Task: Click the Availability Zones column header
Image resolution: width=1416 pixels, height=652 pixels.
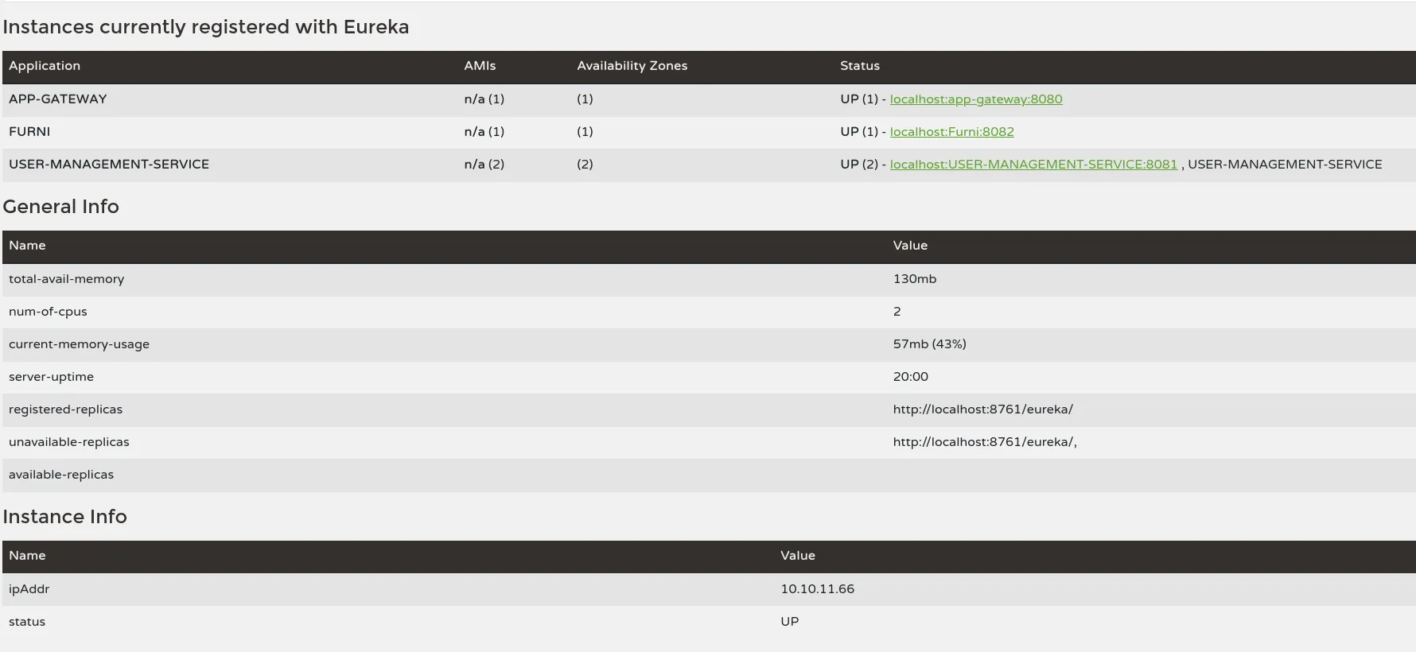Action: click(632, 66)
